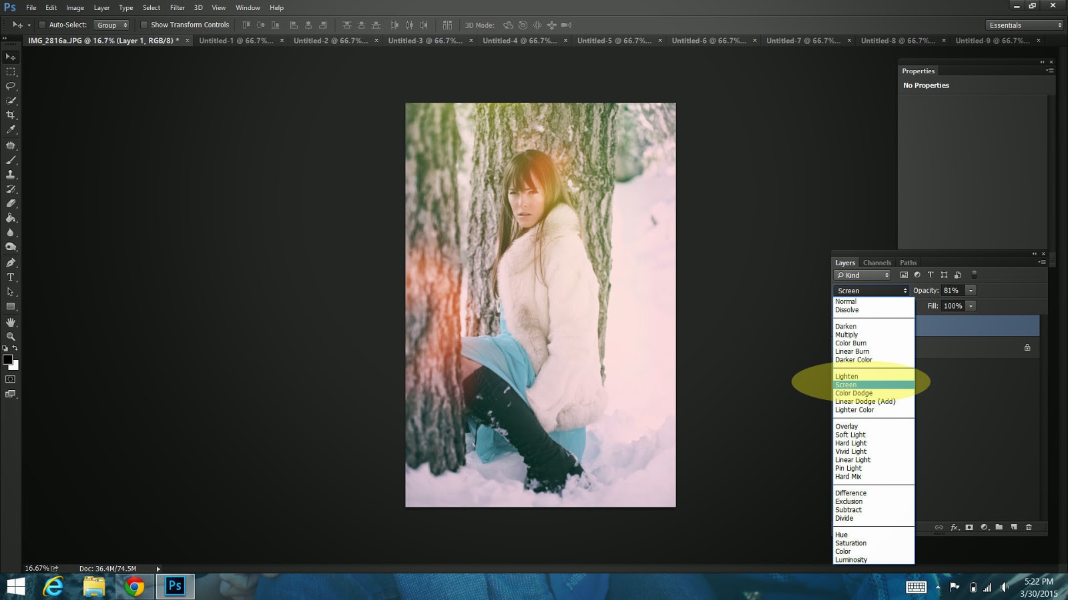The height and width of the screenshot is (600, 1068).
Task: Choose Lighter Color from blend mode list
Action: [x=874, y=410]
